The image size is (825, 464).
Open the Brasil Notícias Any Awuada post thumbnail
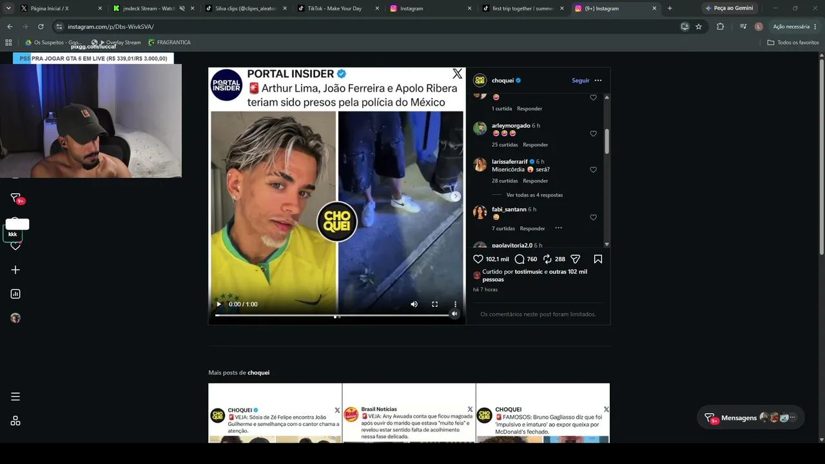coord(409,413)
